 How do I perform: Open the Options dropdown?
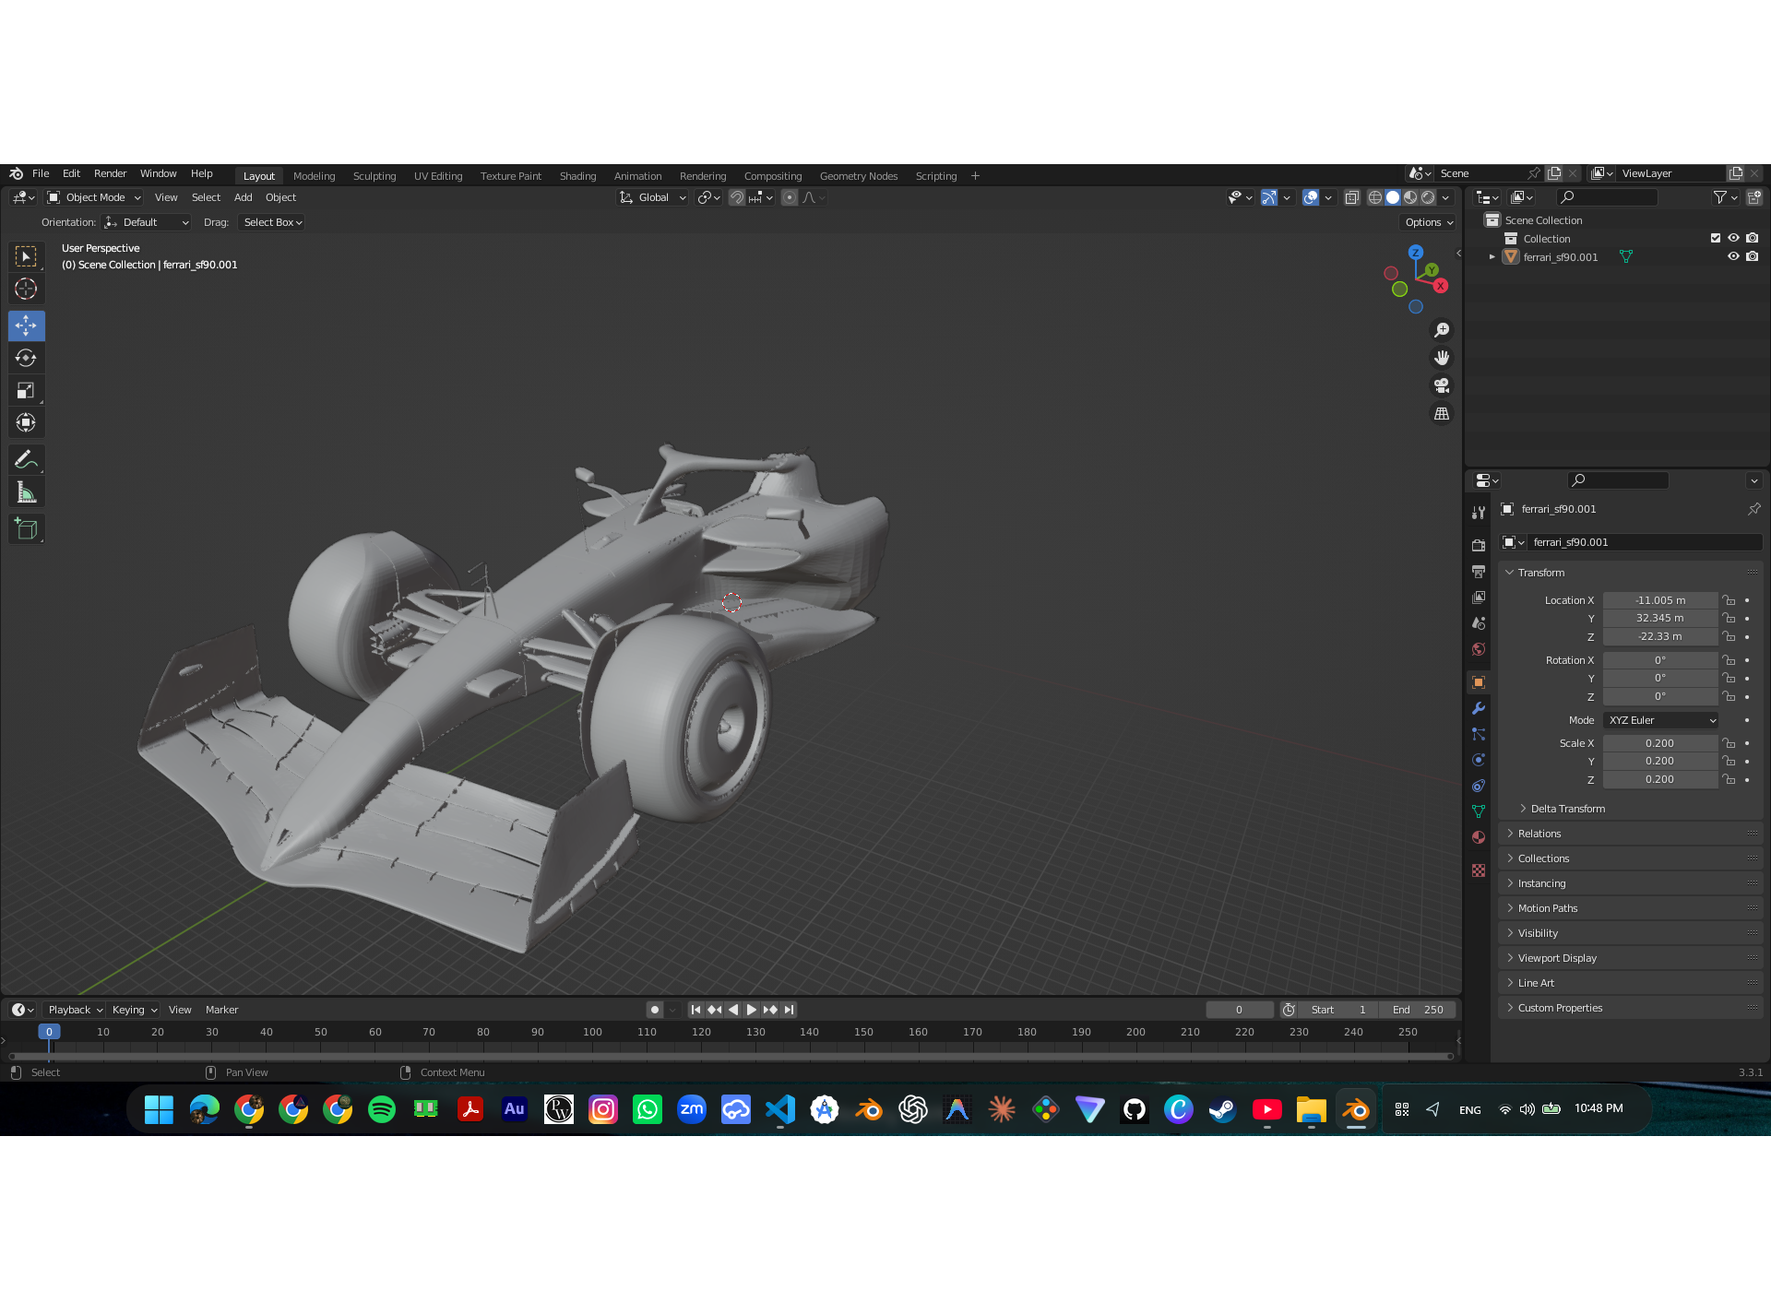click(x=1429, y=222)
